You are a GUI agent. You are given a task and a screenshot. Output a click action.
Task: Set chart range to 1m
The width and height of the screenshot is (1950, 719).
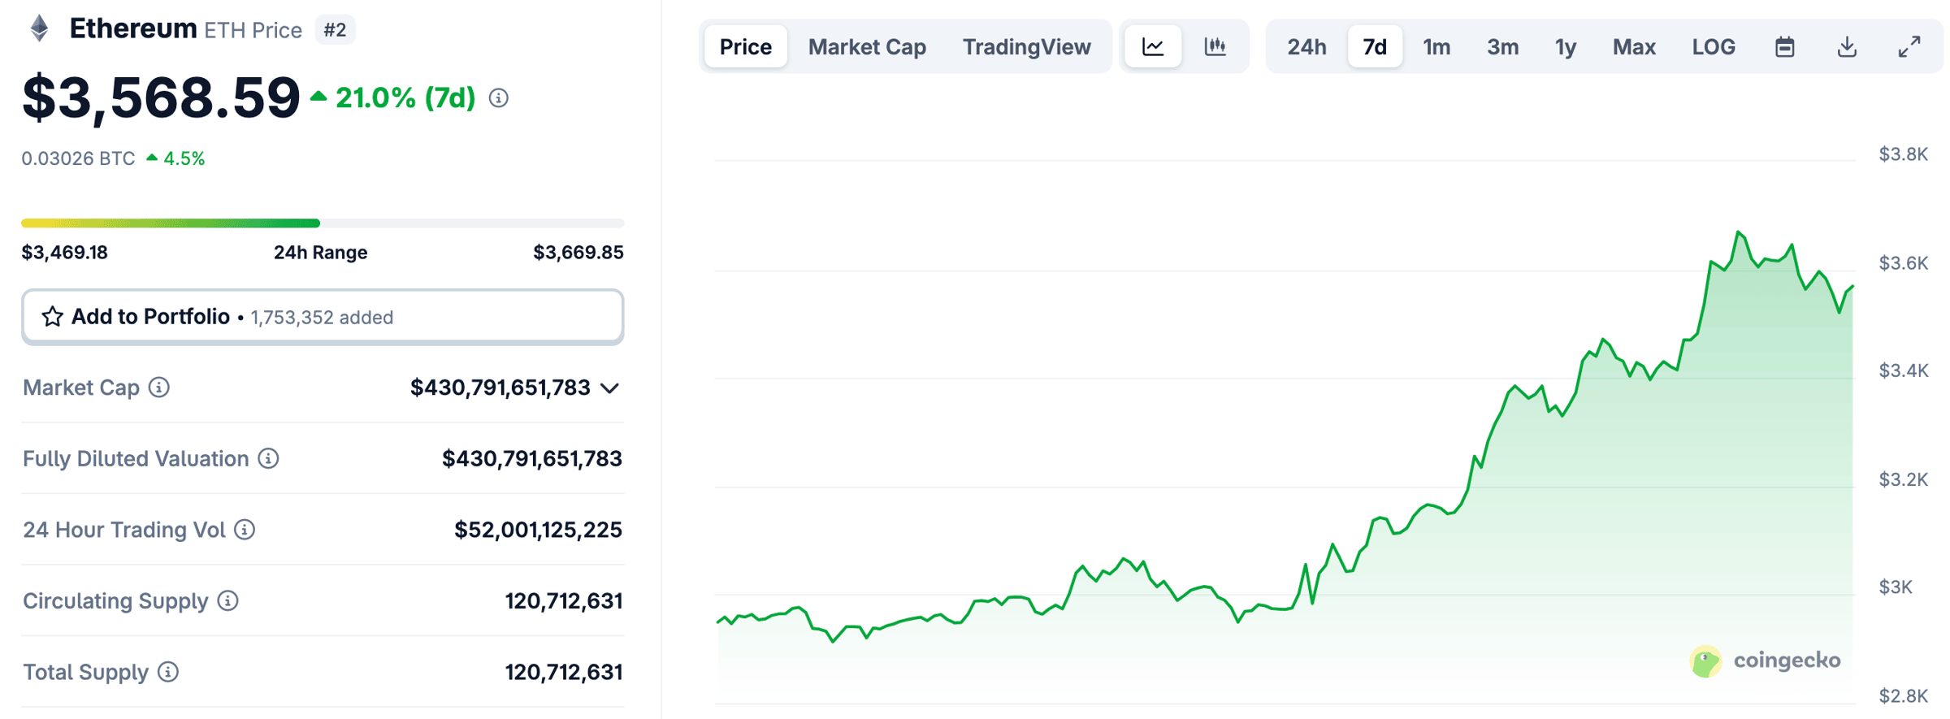[x=1436, y=47]
